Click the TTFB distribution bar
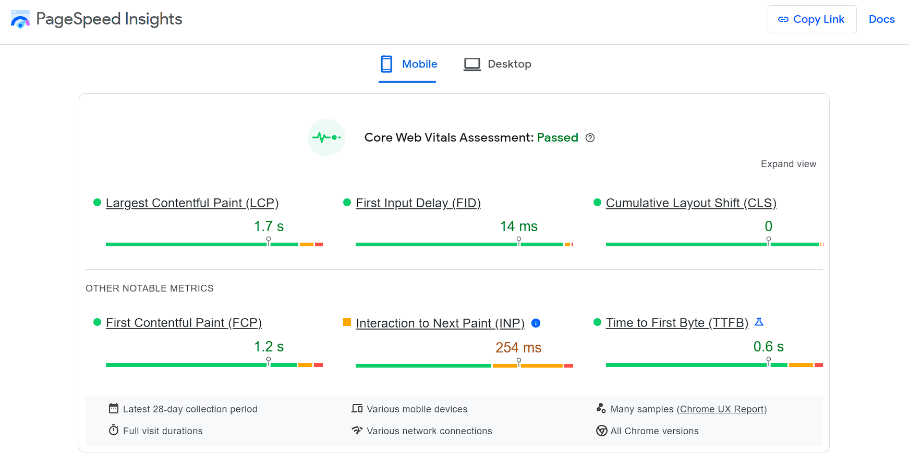This screenshot has width=909, height=466. point(714,365)
